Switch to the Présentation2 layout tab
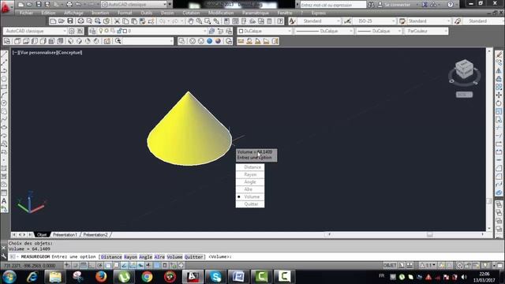 coord(95,235)
